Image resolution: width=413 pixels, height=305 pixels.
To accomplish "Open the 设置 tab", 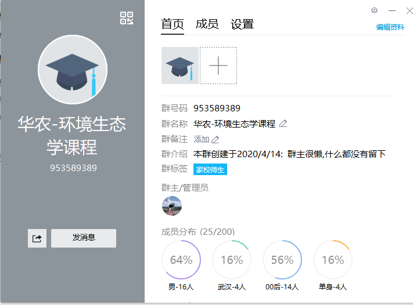I will (242, 24).
